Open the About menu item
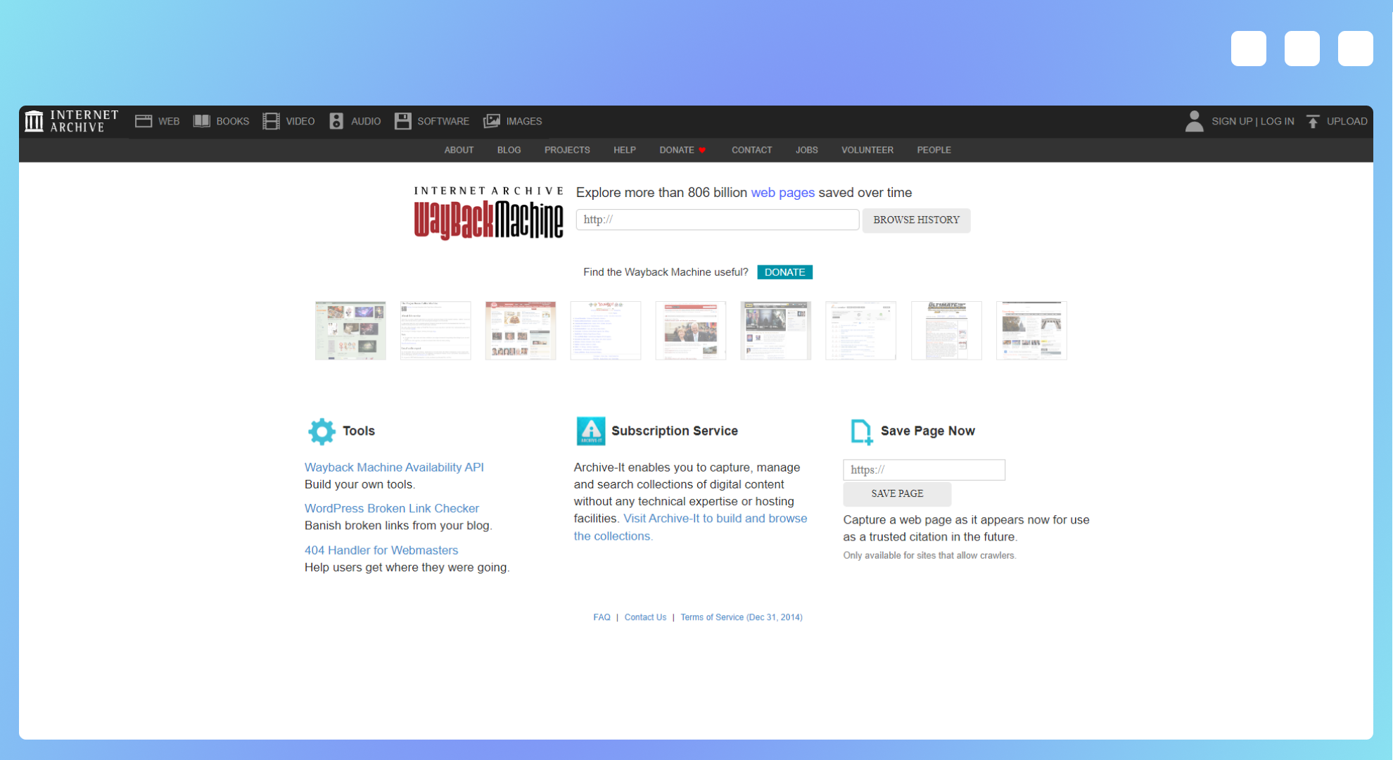The image size is (1393, 760). click(459, 150)
